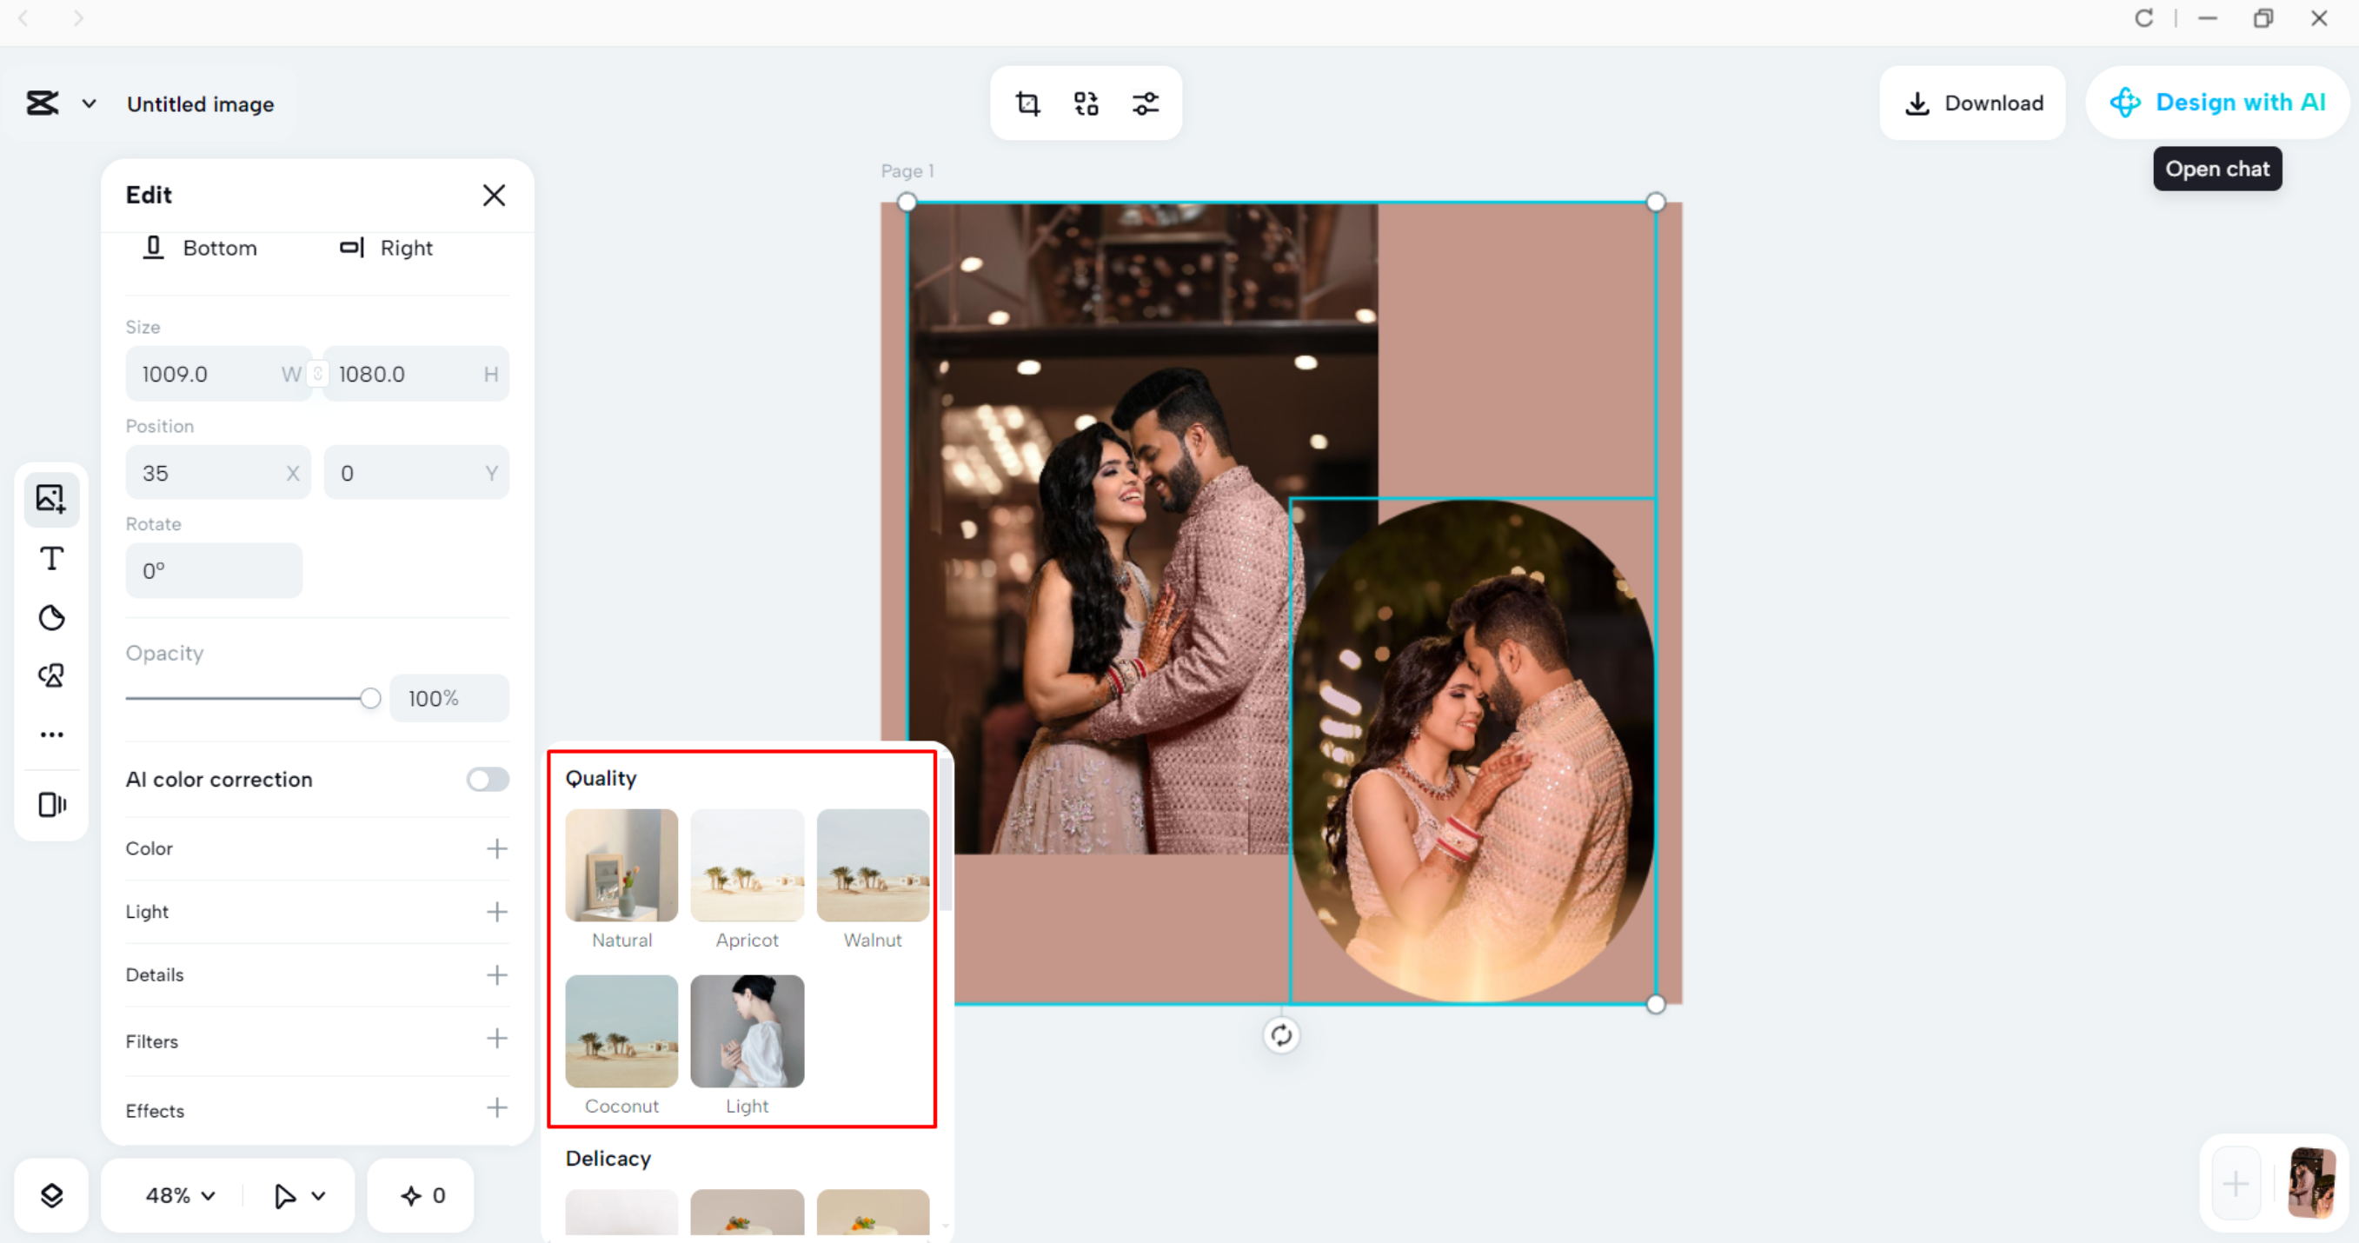Click the Download button
2359x1243 pixels.
1972,103
